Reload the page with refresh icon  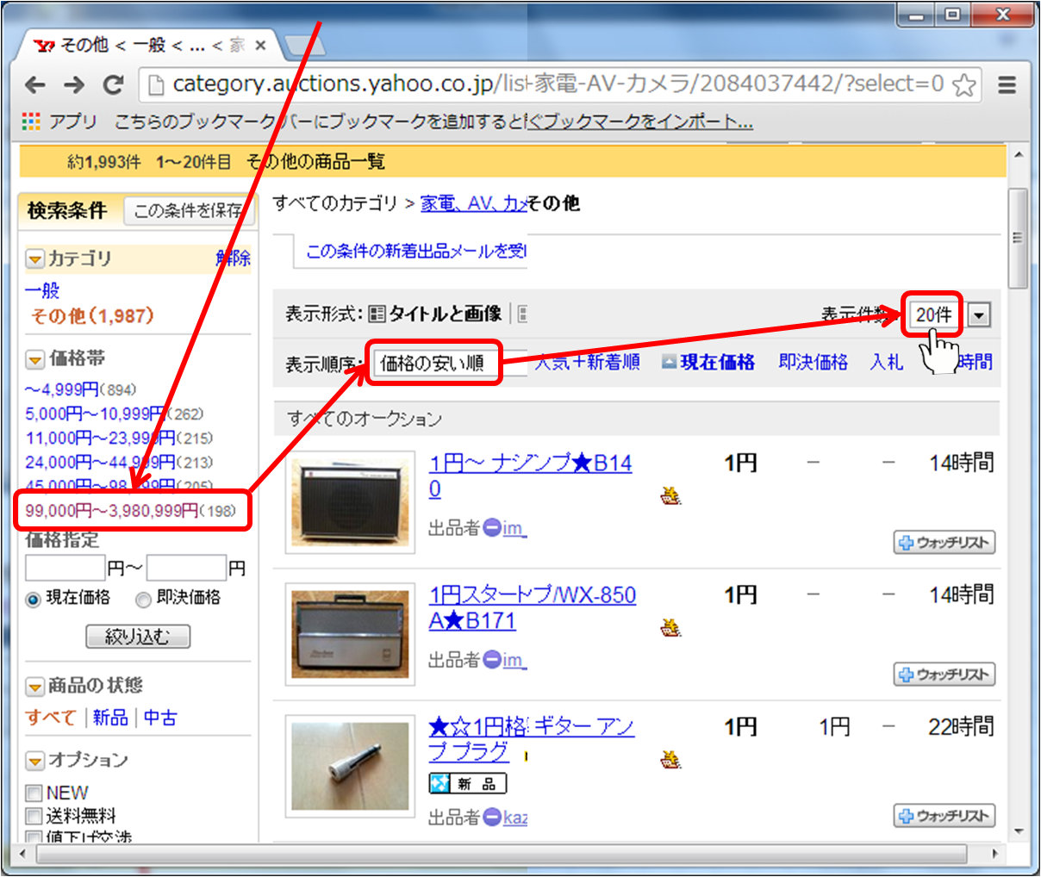pos(113,84)
